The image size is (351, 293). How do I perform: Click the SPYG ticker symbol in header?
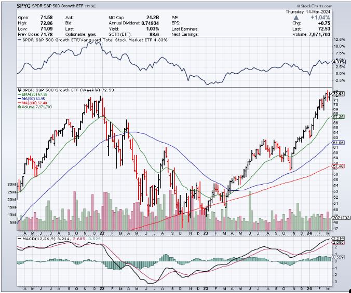tap(24, 6)
